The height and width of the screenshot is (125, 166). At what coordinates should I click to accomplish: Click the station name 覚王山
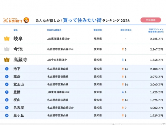click(19, 84)
